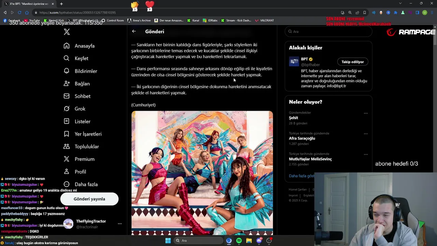The height and width of the screenshot is (246, 437).
Task: Open YouTube bookmark
Action: pyautogui.click(x=32, y=20)
